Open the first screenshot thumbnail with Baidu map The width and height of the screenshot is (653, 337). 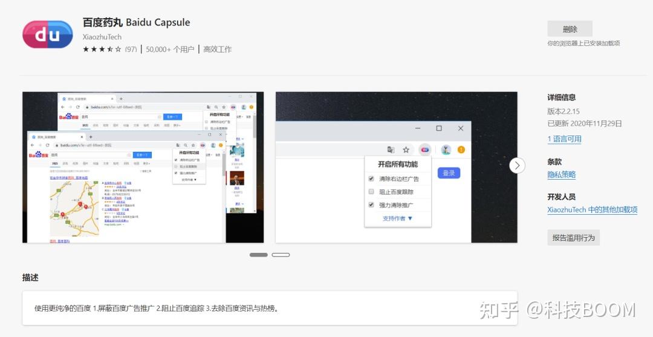pyautogui.click(x=143, y=168)
